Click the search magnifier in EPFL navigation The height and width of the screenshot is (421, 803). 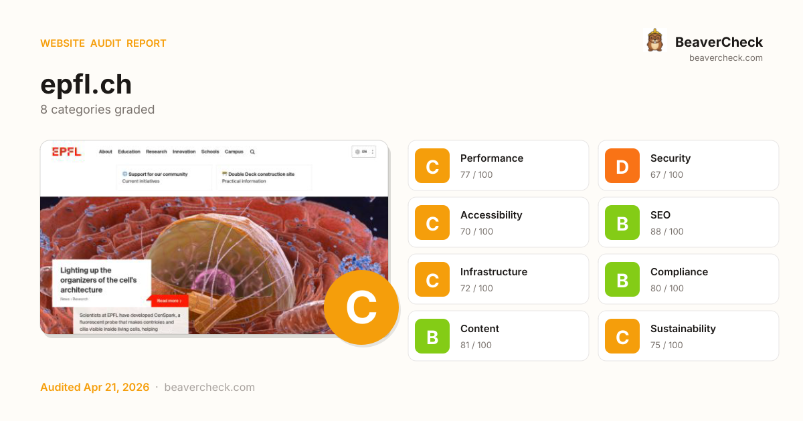252,152
